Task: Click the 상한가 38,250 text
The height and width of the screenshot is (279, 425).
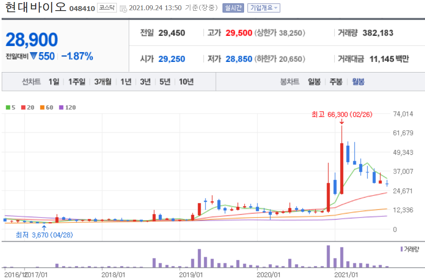Action: point(280,33)
